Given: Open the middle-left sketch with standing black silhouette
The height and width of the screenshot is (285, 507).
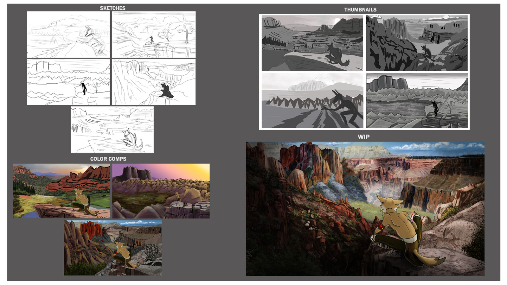Looking at the screenshot, I should [68, 82].
